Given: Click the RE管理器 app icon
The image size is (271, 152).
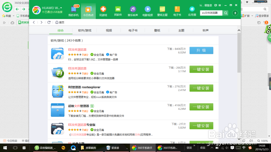Looking at the screenshot, I should pyautogui.click(x=57, y=91).
